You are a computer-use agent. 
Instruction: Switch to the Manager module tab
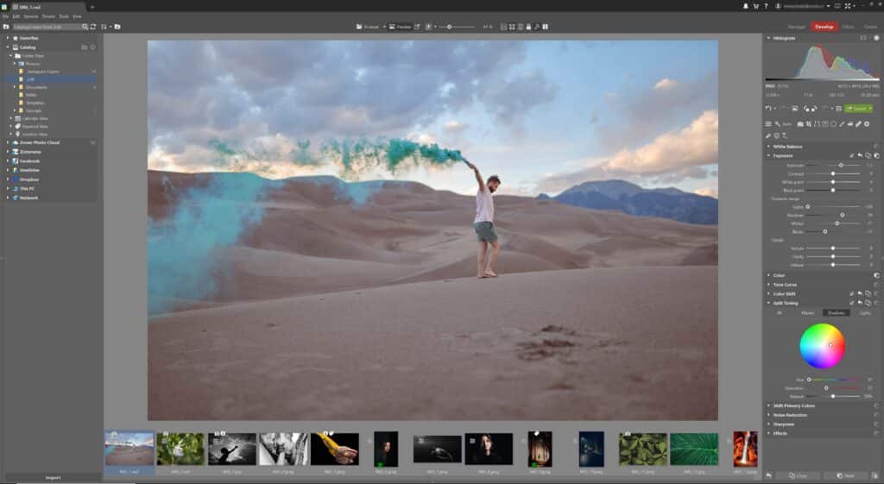[x=796, y=27]
